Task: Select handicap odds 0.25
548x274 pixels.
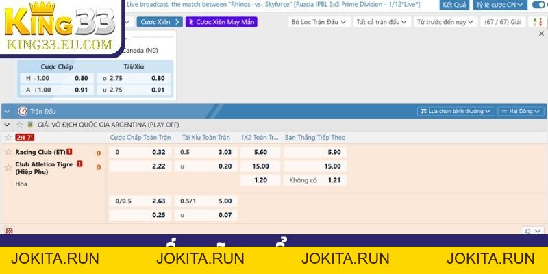Action: point(140,215)
